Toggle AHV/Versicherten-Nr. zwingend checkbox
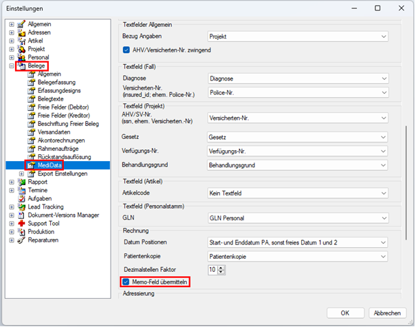This screenshot has height=327, width=416. [127, 50]
